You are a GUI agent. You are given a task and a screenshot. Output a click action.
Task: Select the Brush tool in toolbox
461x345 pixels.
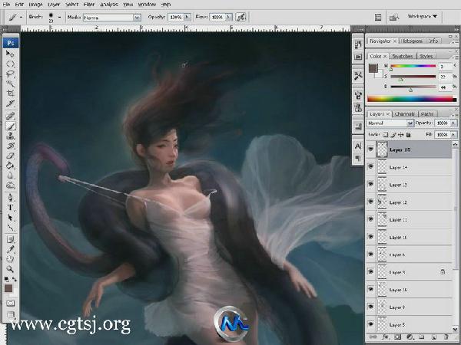click(x=11, y=125)
